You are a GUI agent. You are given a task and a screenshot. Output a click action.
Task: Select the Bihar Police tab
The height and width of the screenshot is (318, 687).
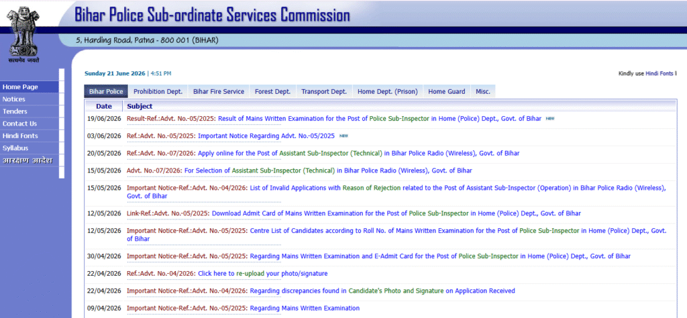[106, 91]
